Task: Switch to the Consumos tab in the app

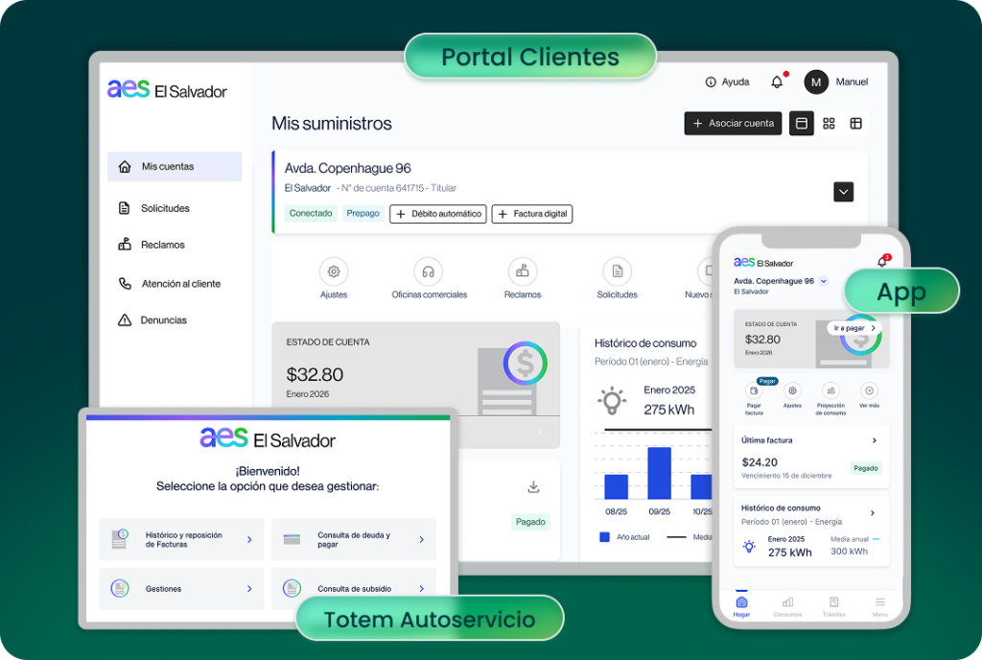Action: [x=787, y=606]
